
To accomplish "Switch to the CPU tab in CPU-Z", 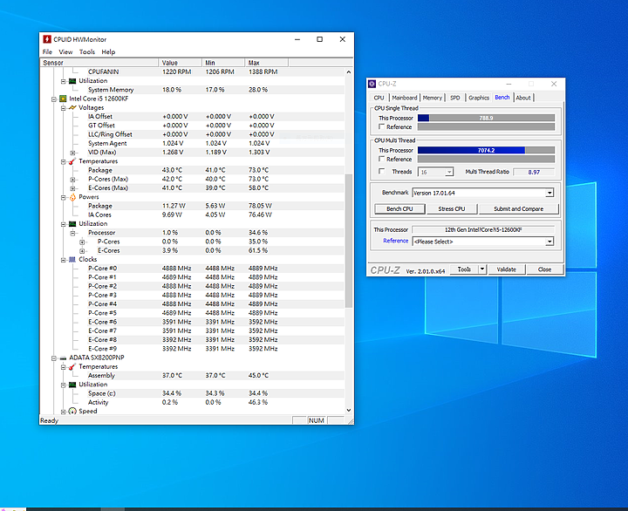I will point(379,98).
